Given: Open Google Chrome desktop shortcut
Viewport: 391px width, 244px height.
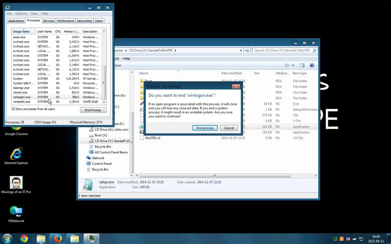Looking at the screenshot, I should pos(16,131).
